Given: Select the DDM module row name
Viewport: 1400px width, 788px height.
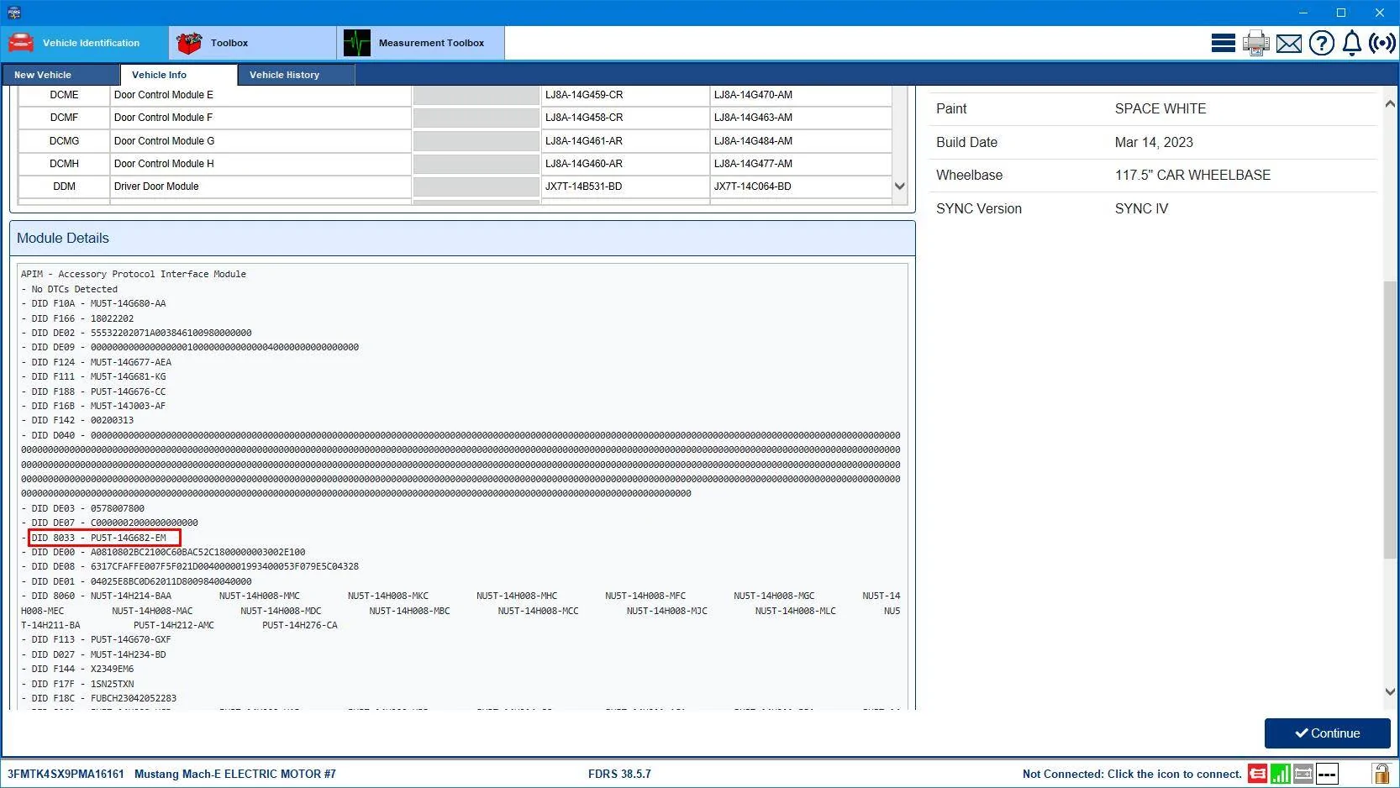Looking at the screenshot, I should pyautogui.click(x=64, y=186).
